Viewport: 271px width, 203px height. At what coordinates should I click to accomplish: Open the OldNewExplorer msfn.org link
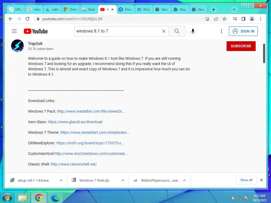click(x=90, y=143)
